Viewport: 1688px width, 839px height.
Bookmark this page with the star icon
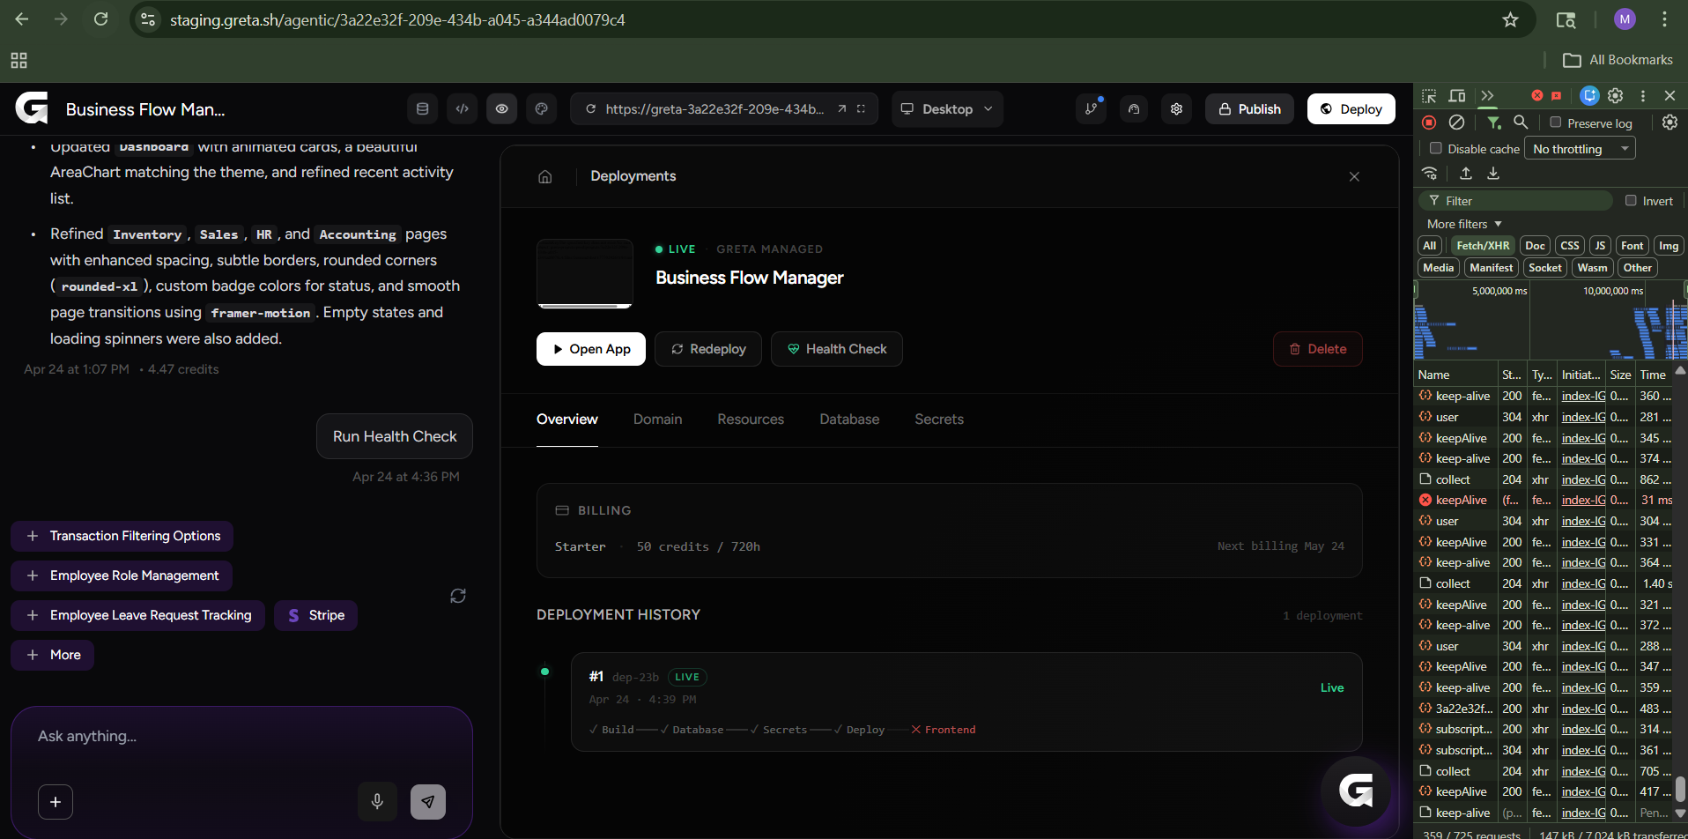click(x=1511, y=19)
